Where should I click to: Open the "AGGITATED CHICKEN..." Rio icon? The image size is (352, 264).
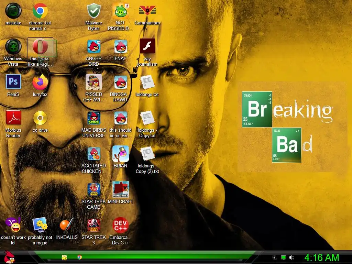[x=93, y=154]
